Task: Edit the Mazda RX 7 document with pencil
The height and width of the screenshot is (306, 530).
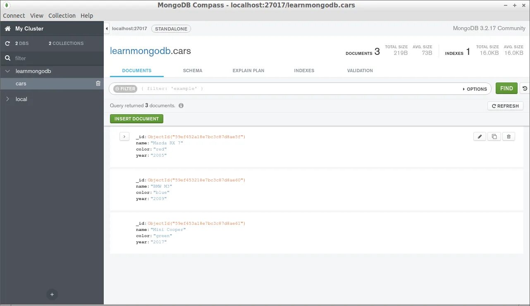Action: pos(480,137)
